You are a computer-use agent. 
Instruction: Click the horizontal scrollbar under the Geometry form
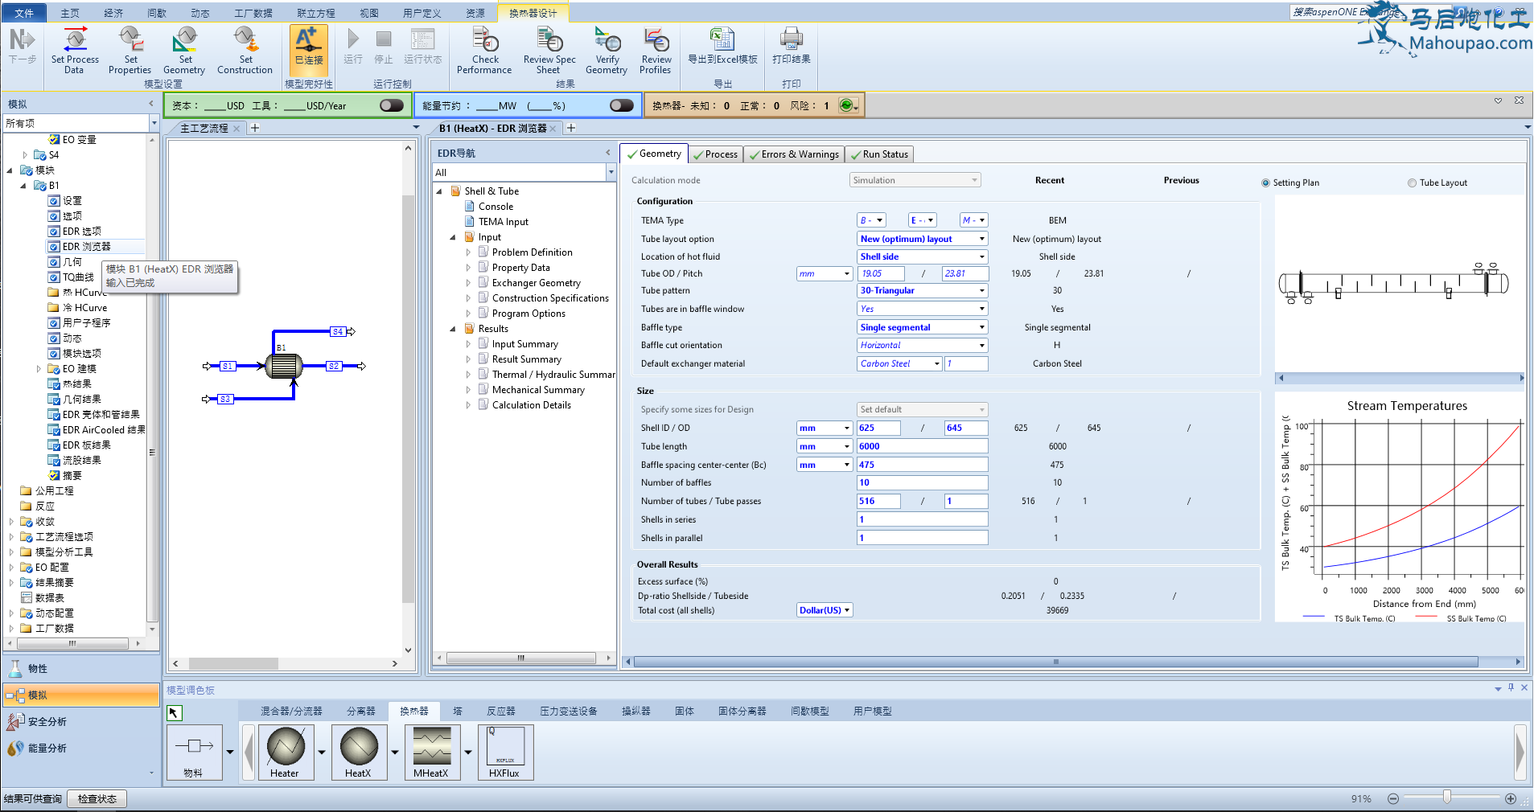1056,662
